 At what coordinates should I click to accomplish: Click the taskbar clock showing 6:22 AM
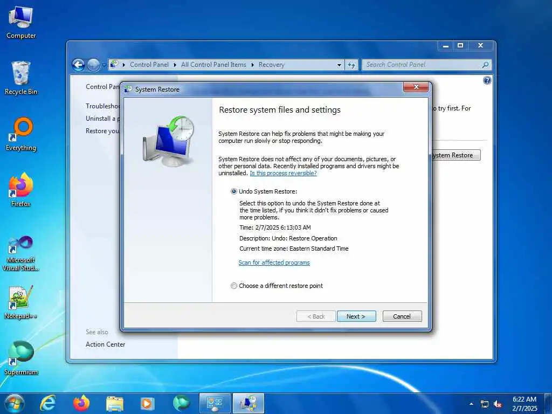525,404
